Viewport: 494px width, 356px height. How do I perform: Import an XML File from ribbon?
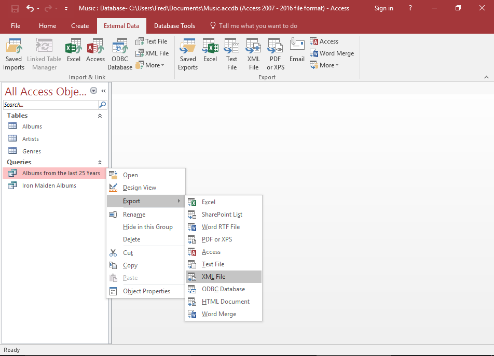152,53
